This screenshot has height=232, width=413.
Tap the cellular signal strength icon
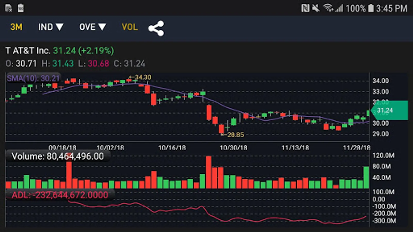pyautogui.click(x=339, y=9)
